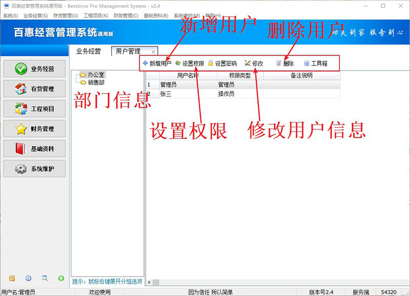Select the user name cell 管理员
This screenshot has width=410, height=296.
(188, 84)
